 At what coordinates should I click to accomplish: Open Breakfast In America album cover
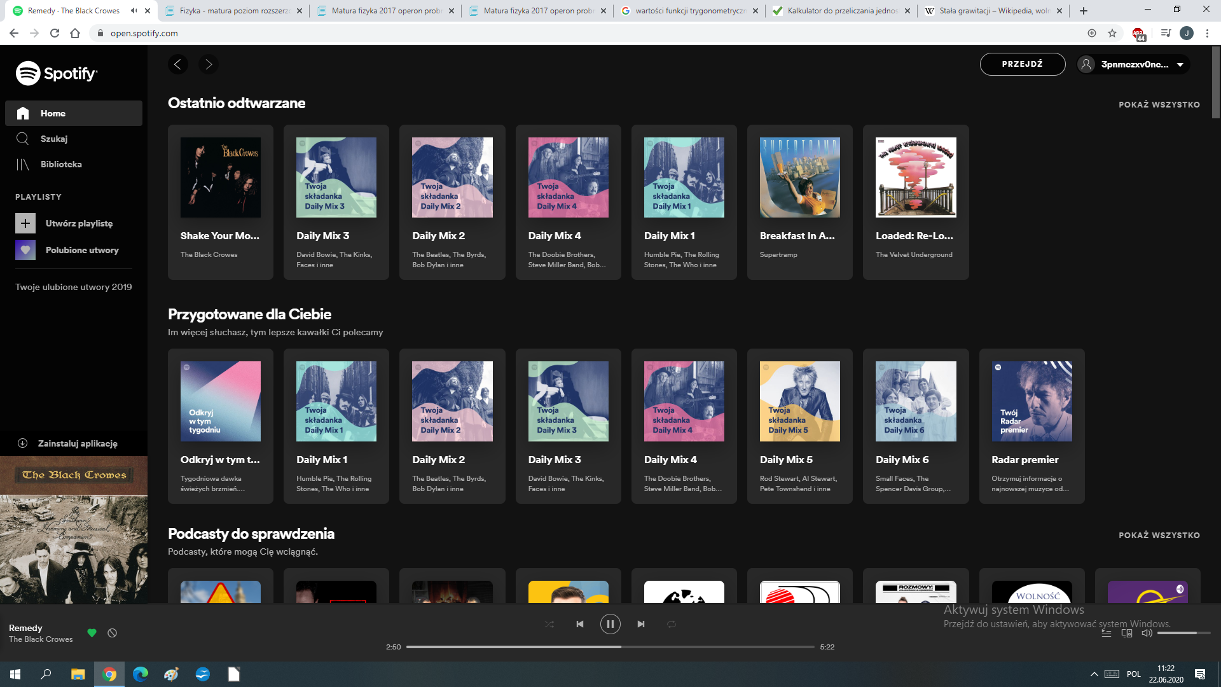[800, 177]
